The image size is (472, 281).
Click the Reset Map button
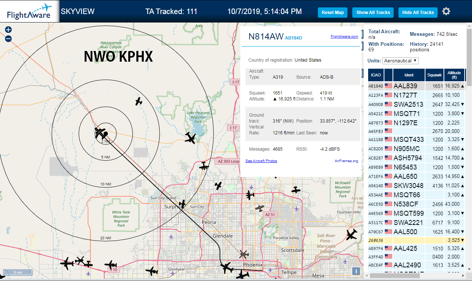pyautogui.click(x=333, y=12)
